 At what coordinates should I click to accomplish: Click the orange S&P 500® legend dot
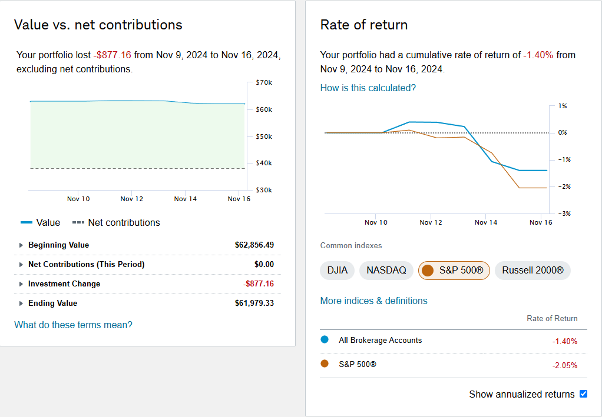point(325,364)
